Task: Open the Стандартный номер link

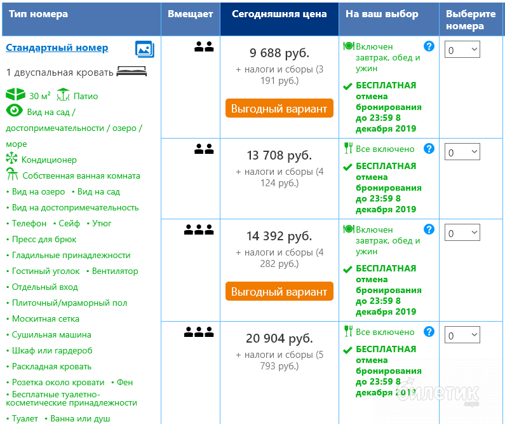Action: [x=57, y=48]
